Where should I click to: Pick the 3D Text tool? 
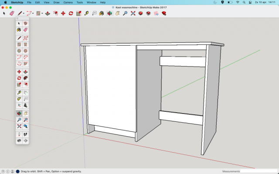[x=25, y=105]
